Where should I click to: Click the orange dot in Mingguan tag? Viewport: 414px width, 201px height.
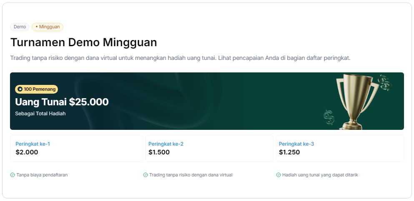[x=37, y=27]
